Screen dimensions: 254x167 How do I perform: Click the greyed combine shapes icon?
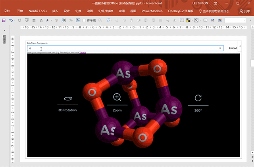100,20
